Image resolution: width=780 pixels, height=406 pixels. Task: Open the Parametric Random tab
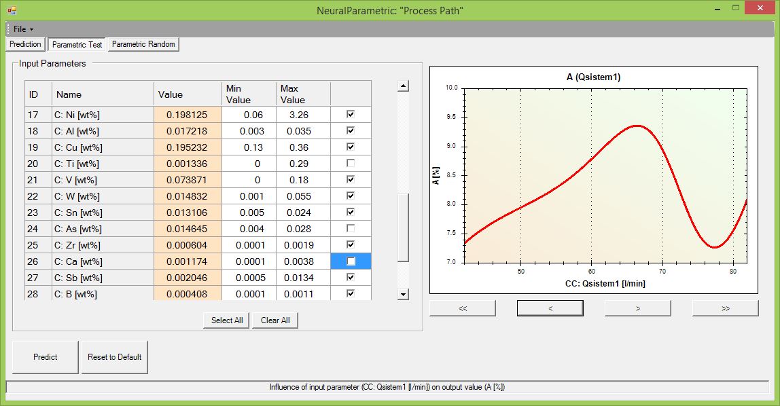pos(143,44)
